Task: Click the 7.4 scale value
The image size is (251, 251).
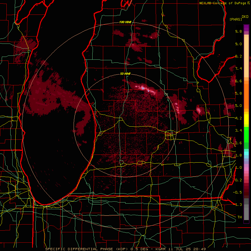Action: (x=238, y=69)
